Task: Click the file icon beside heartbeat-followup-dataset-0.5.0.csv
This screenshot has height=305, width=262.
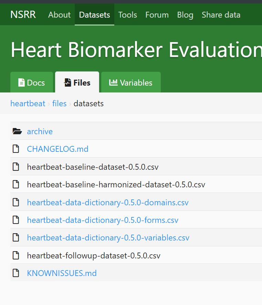Action: [15, 255]
